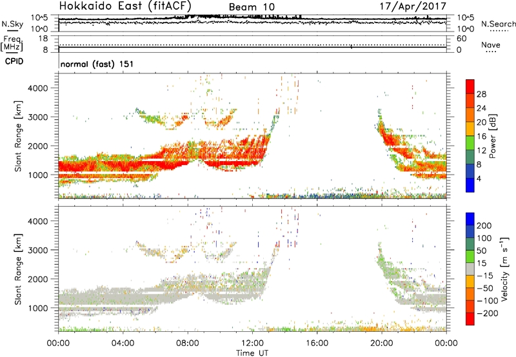Click the "12" label on the Power colorbar
Image resolution: width=516 pixels, height=357 pixels.
pos(481,151)
